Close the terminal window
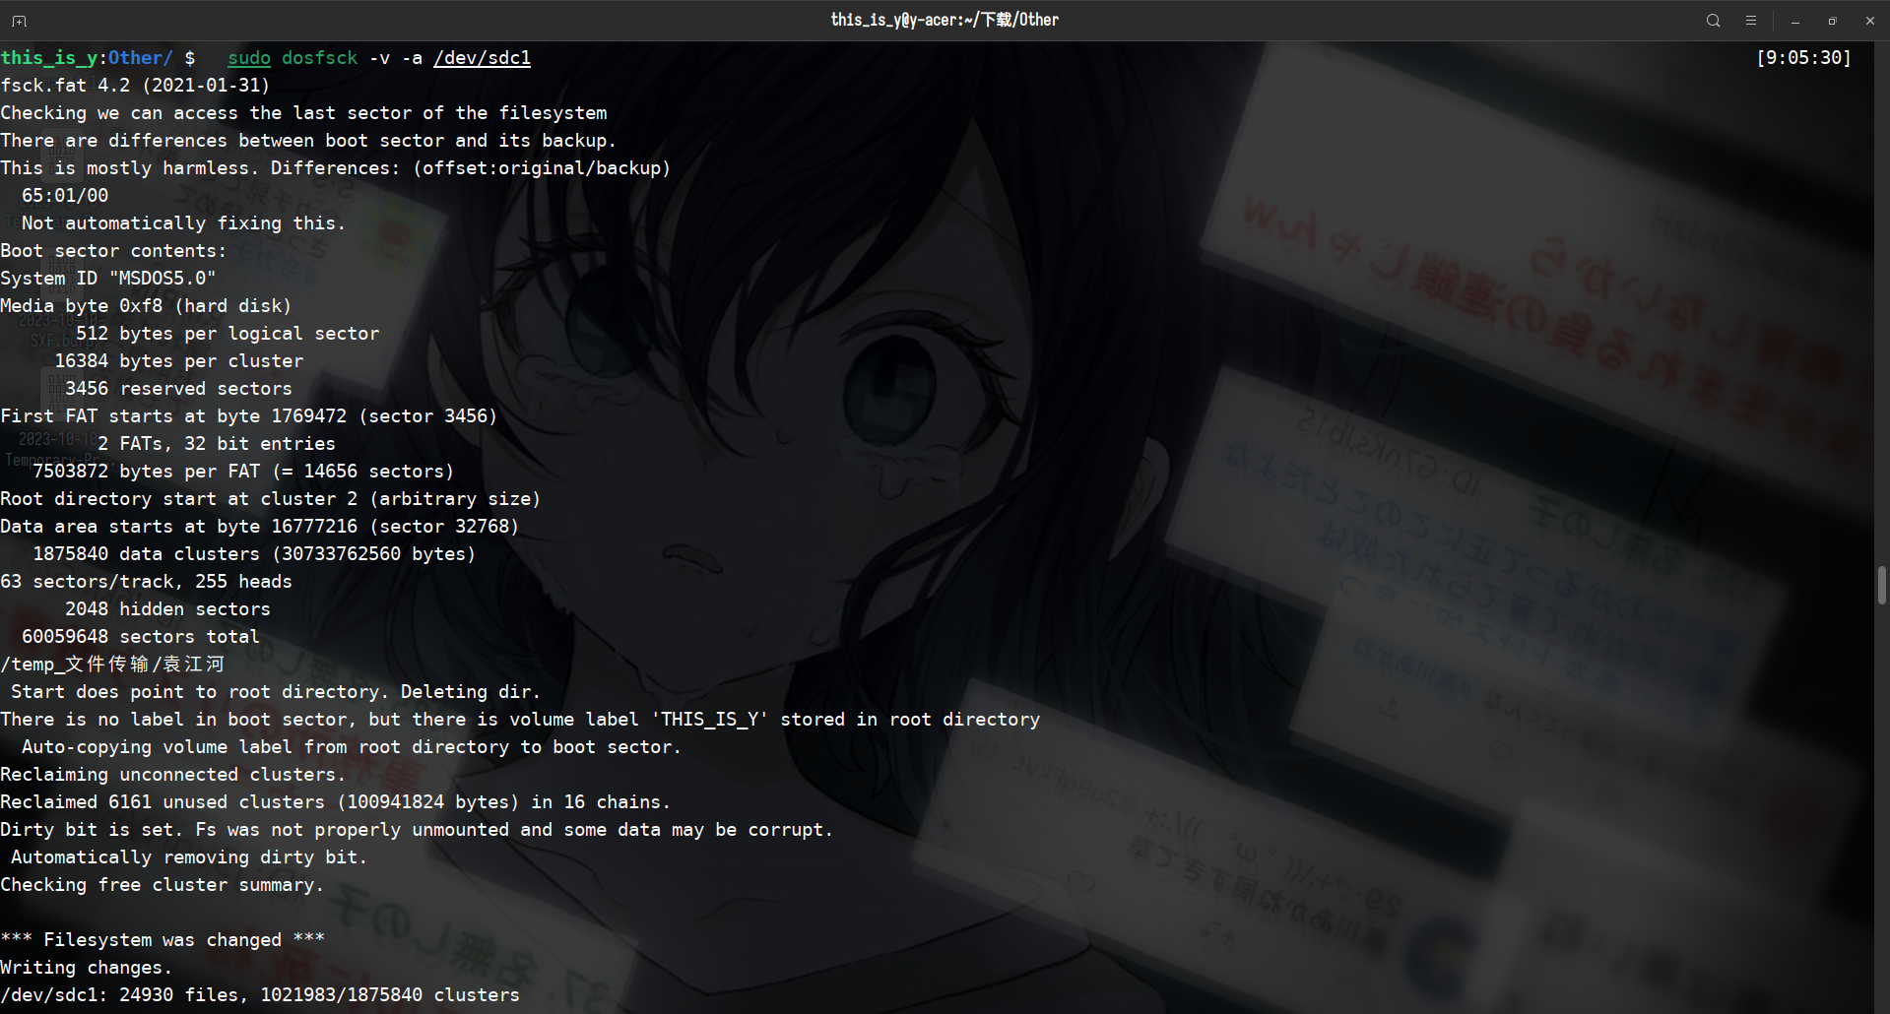Screen dimensions: 1890x1014 1870,21
